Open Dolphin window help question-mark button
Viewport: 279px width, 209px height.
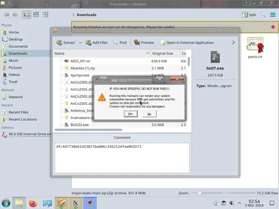pos(246,3)
